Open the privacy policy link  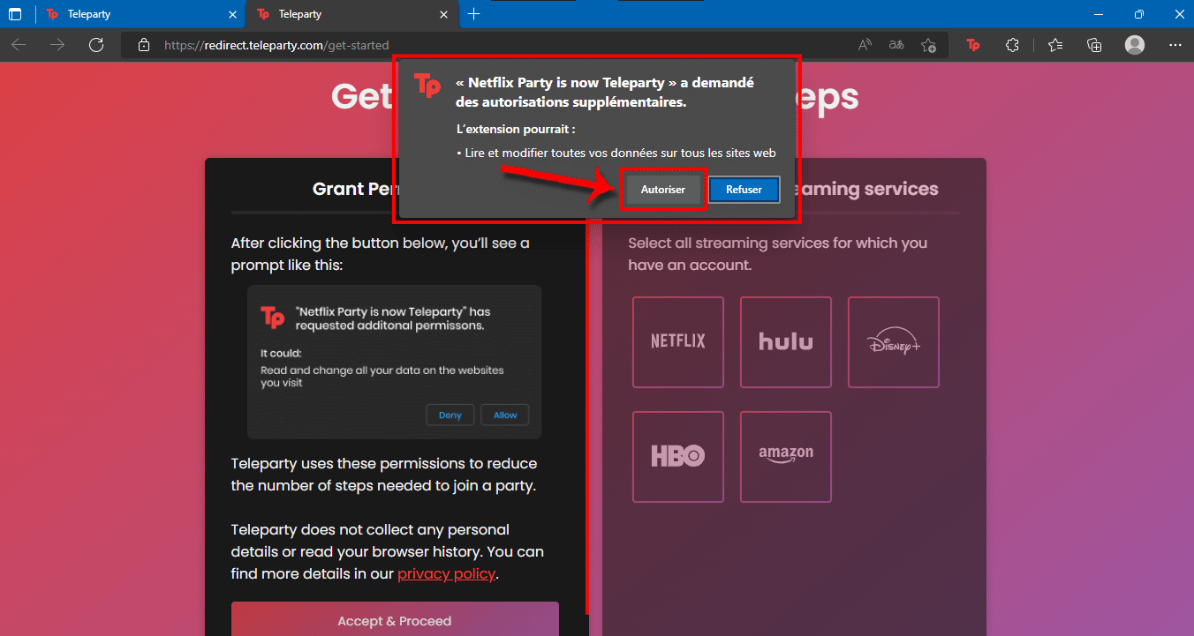pyautogui.click(x=447, y=574)
